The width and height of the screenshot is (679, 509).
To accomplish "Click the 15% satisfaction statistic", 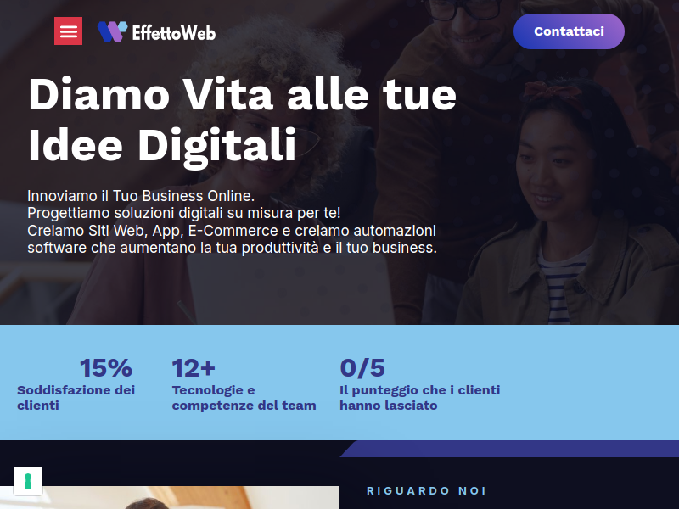I will click(105, 368).
